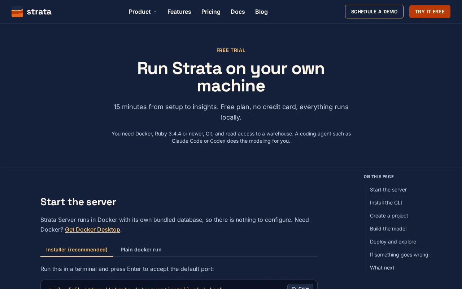
Task: Select the Installer (recommended) tab
Action: click(77, 250)
